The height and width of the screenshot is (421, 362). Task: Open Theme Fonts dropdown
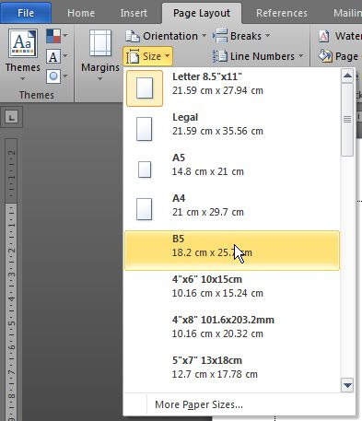point(57,56)
